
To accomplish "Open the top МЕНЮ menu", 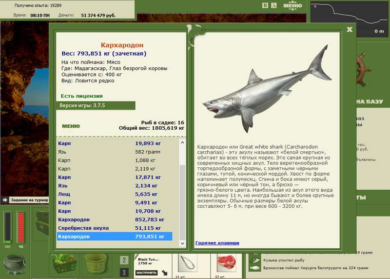I will 292,5.
